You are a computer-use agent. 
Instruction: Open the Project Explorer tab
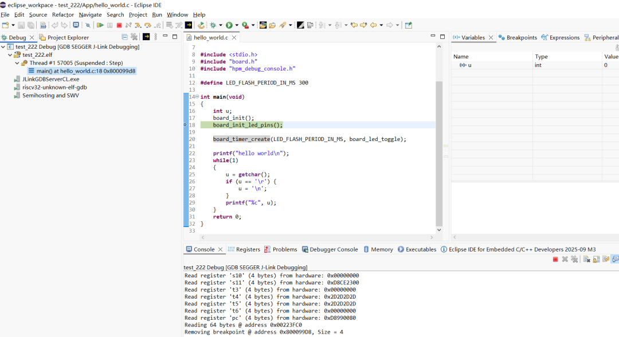(64, 37)
